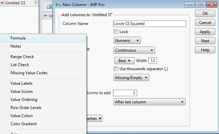Open the Numeric data type dropdown
This screenshot has height=134, width=219.
click(x=127, y=41)
